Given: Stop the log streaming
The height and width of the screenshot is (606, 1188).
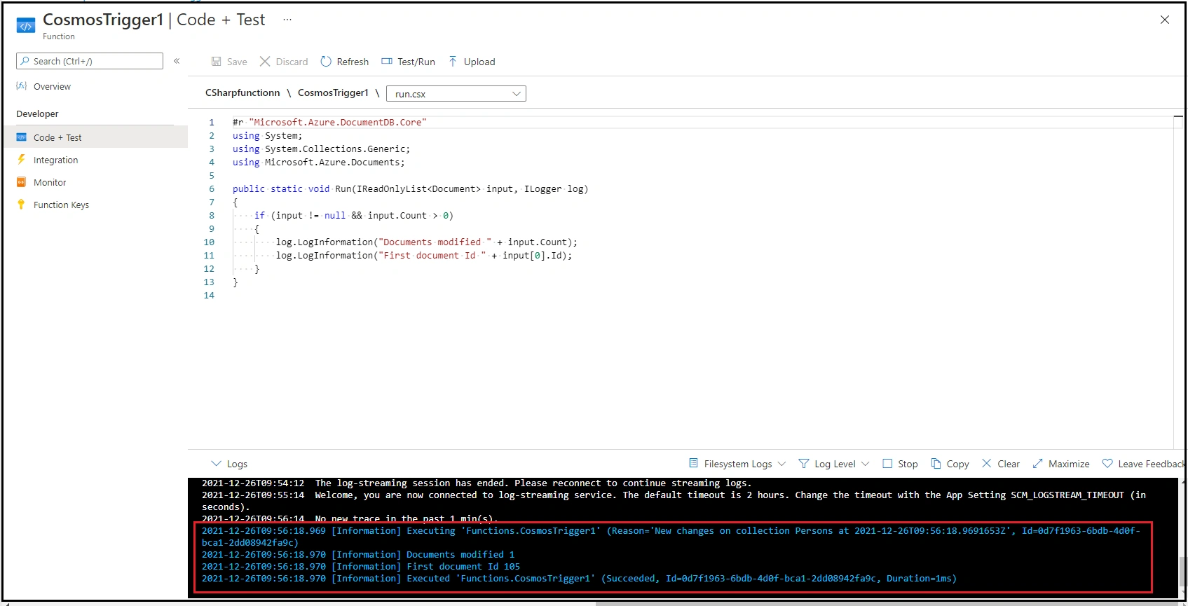Looking at the screenshot, I should [908, 464].
